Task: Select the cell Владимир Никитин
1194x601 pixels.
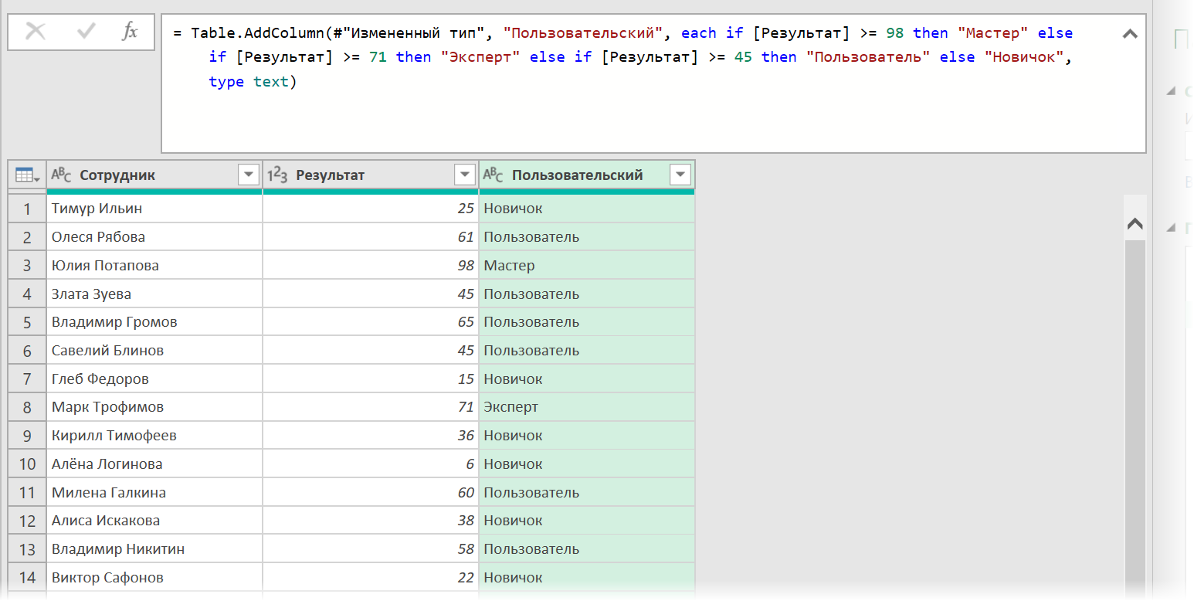Action: (x=154, y=549)
